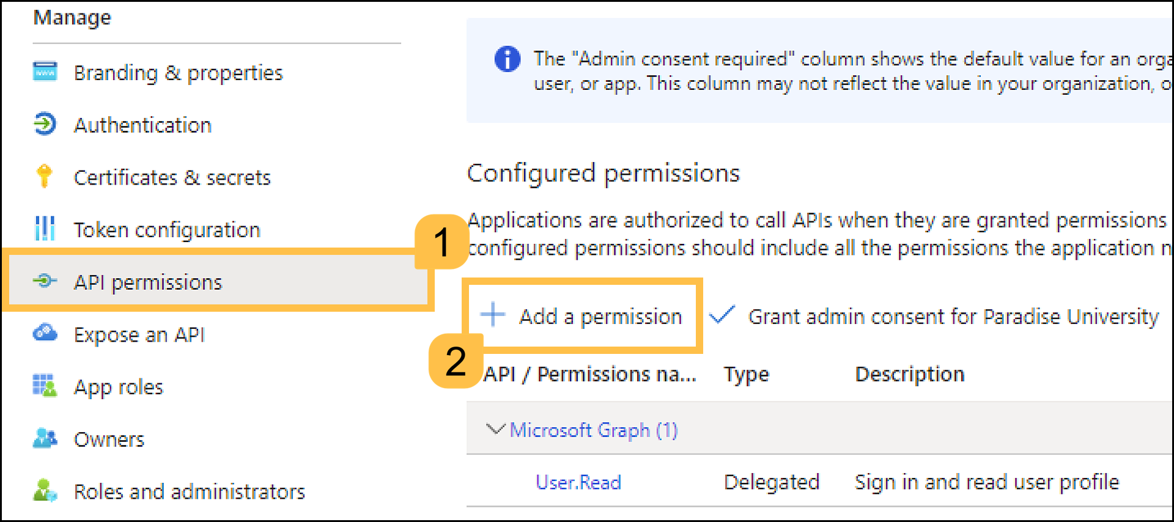1174x522 pixels.
Task: Collapse the Microsoft Graph permissions group
Action: point(495,429)
